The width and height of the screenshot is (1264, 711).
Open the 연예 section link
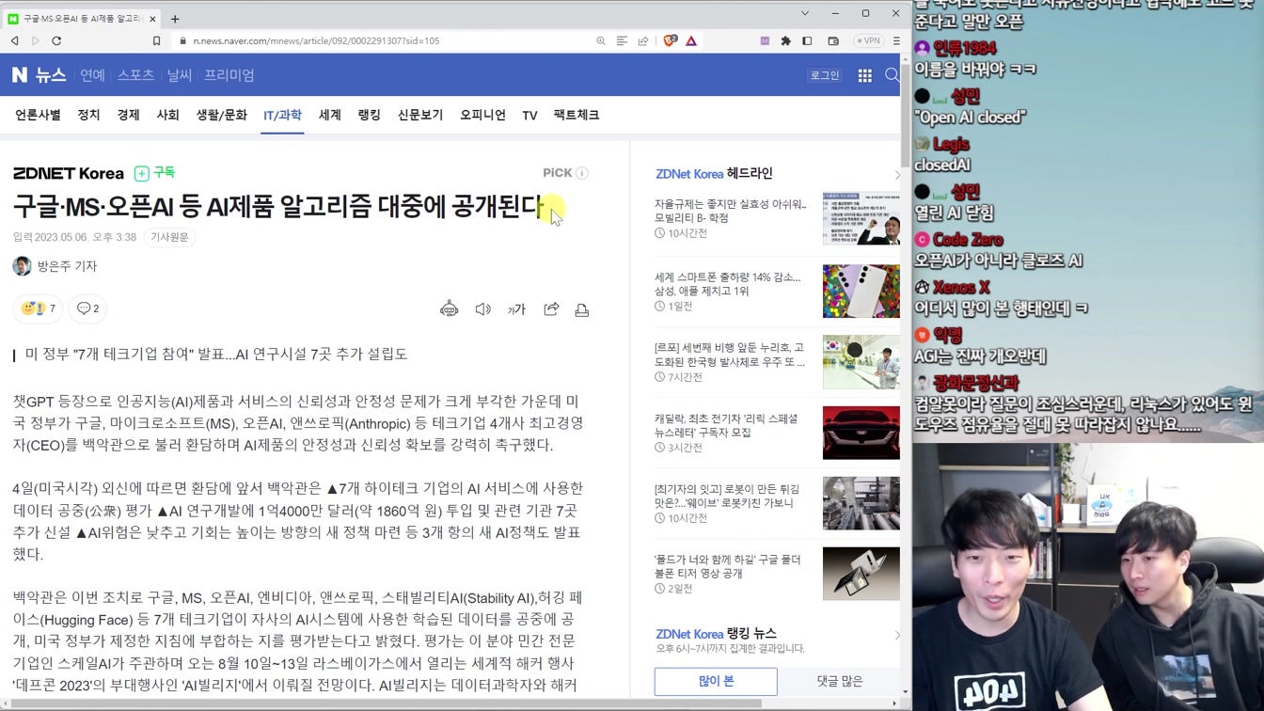[92, 75]
